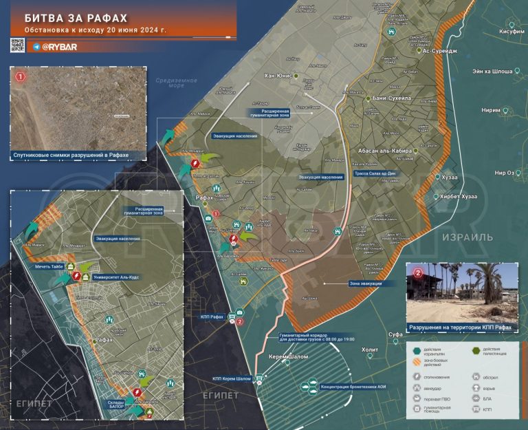Open the satellite image of Rafah destruction
Screen dimensions: 528x430
click(79, 110)
